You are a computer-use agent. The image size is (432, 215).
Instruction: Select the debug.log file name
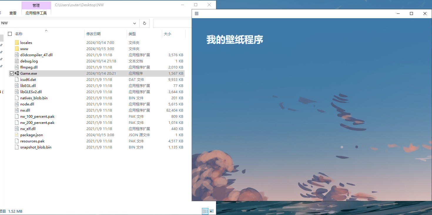click(x=29, y=61)
